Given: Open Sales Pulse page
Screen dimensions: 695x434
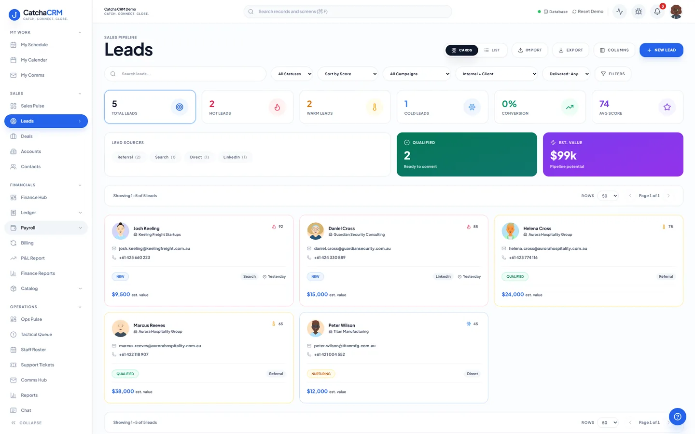Looking at the screenshot, I should [x=46, y=106].
